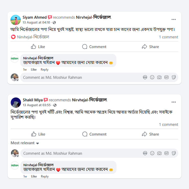
Task: Like Siyam Ahmed's post
Action: (38, 47)
